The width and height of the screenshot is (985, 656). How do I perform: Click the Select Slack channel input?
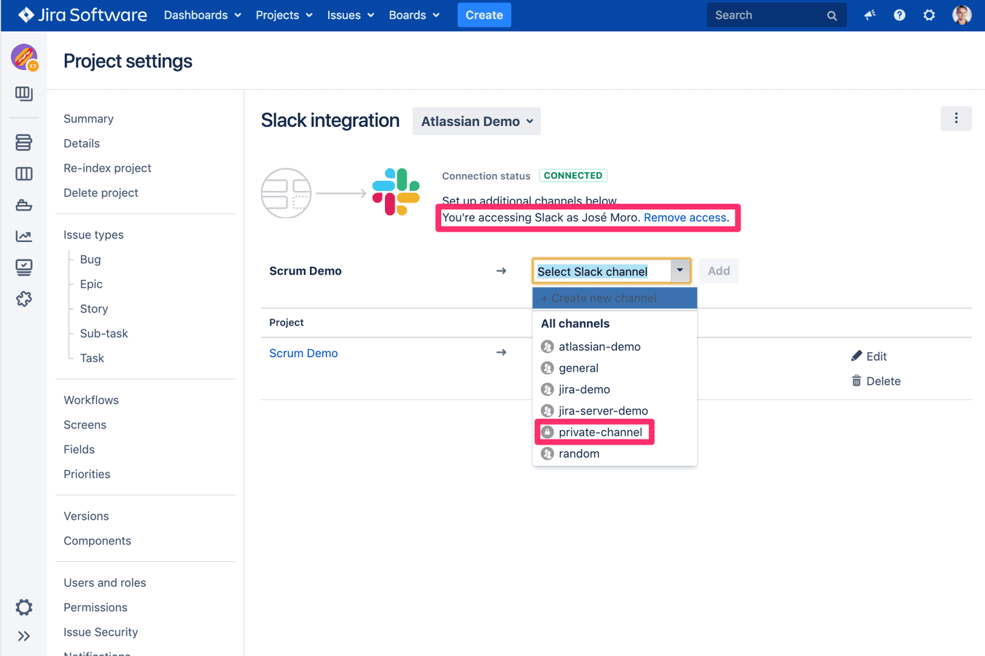coord(602,271)
